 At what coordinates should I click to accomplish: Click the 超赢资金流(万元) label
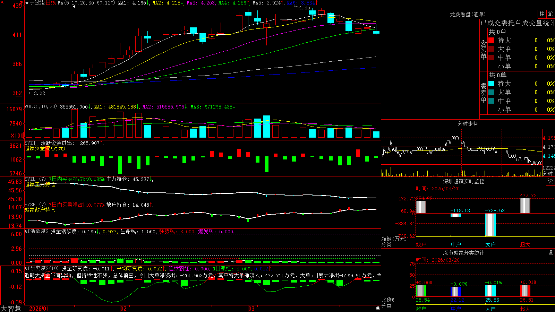pos(44,148)
